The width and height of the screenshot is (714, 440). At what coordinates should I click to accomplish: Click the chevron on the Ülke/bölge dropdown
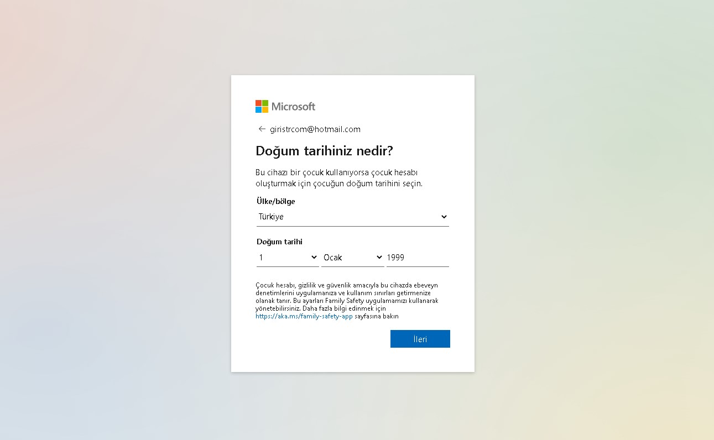click(444, 217)
